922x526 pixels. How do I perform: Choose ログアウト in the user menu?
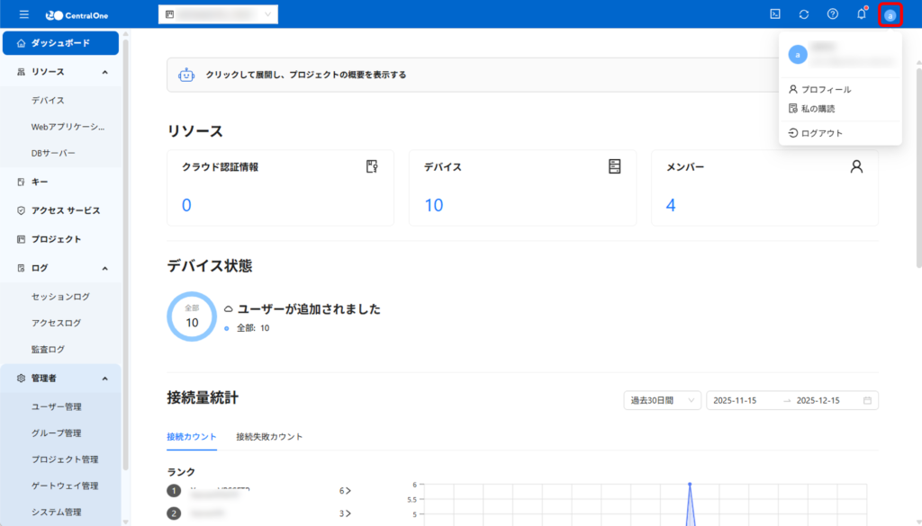(821, 133)
